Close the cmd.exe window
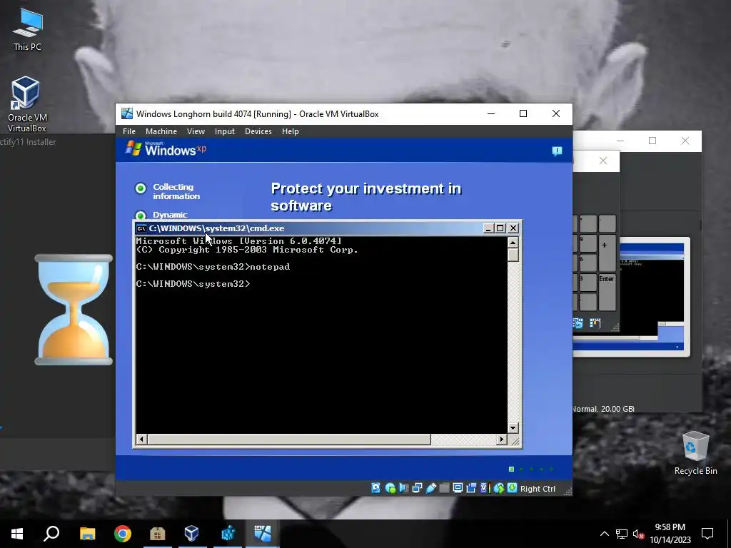731x548 pixels. (513, 228)
